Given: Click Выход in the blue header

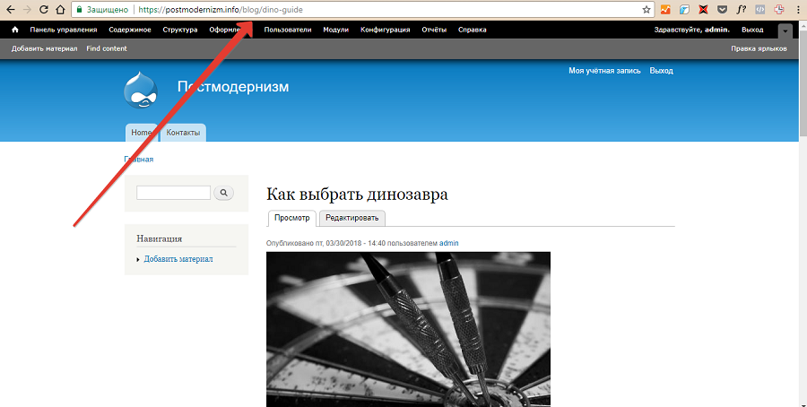Looking at the screenshot, I should [662, 71].
